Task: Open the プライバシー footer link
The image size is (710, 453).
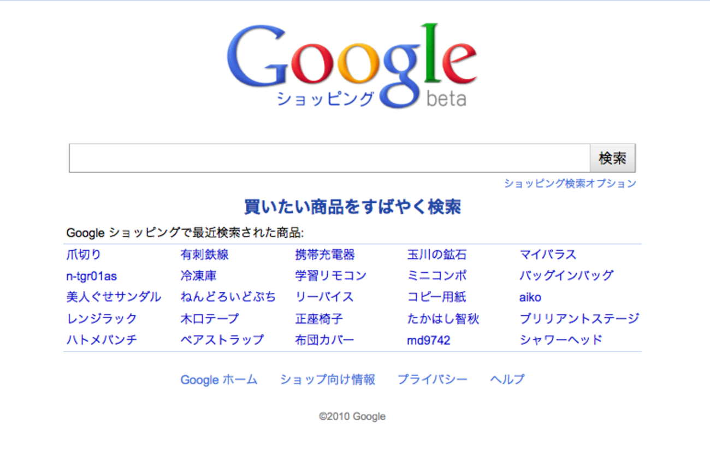Action: pyautogui.click(x=433, y=380)
